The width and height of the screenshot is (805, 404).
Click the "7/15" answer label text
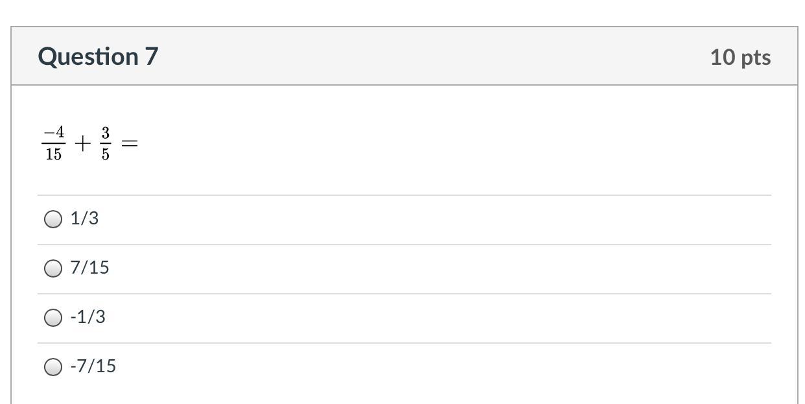click(x=90, y=268)
